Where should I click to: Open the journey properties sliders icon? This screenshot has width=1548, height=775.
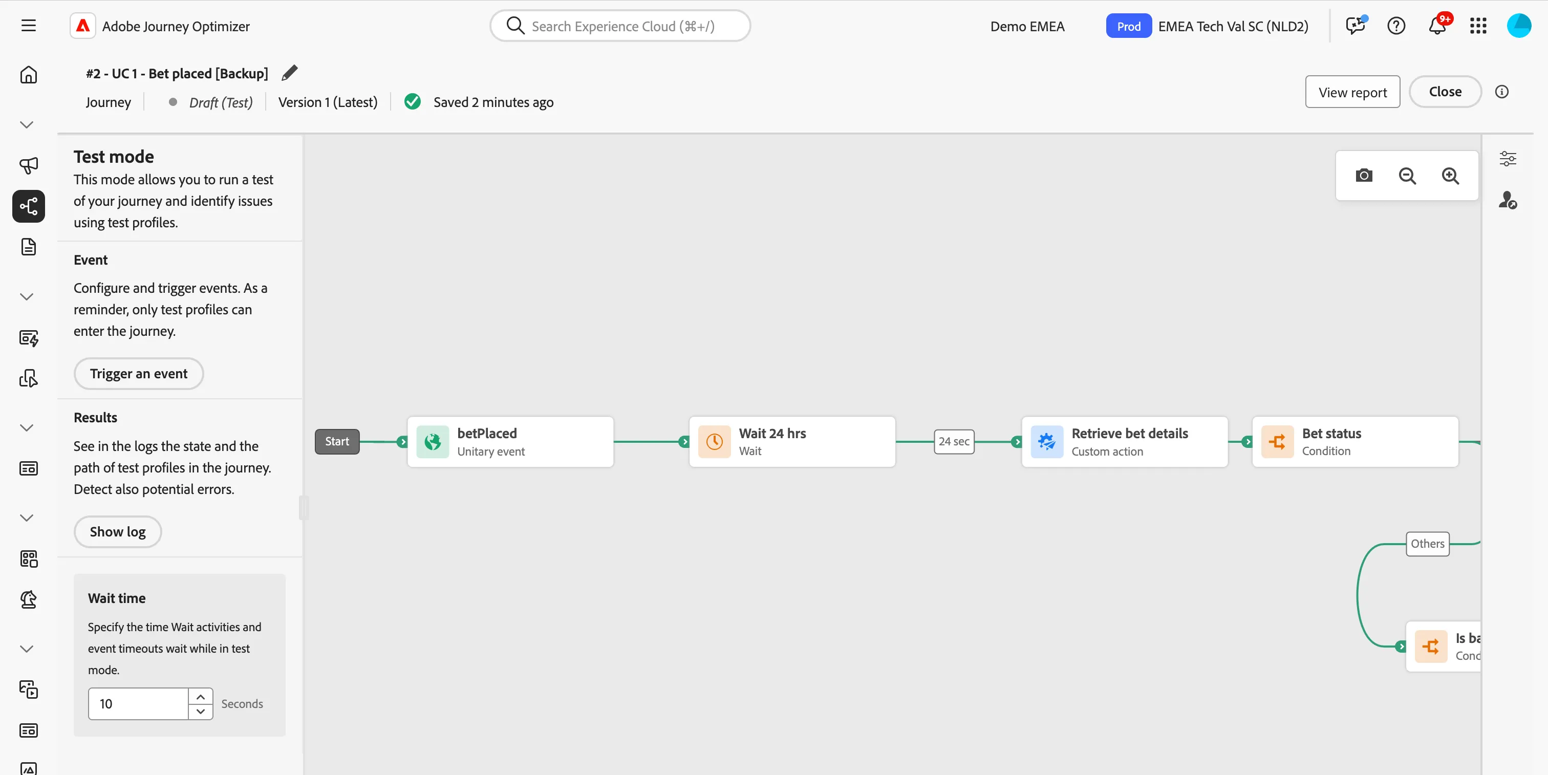coord(1507,159)
